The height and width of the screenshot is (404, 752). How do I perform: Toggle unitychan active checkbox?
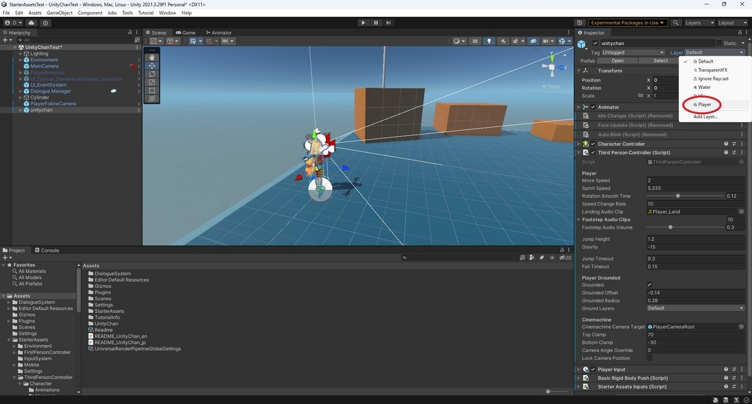click(x=595, y=43)
